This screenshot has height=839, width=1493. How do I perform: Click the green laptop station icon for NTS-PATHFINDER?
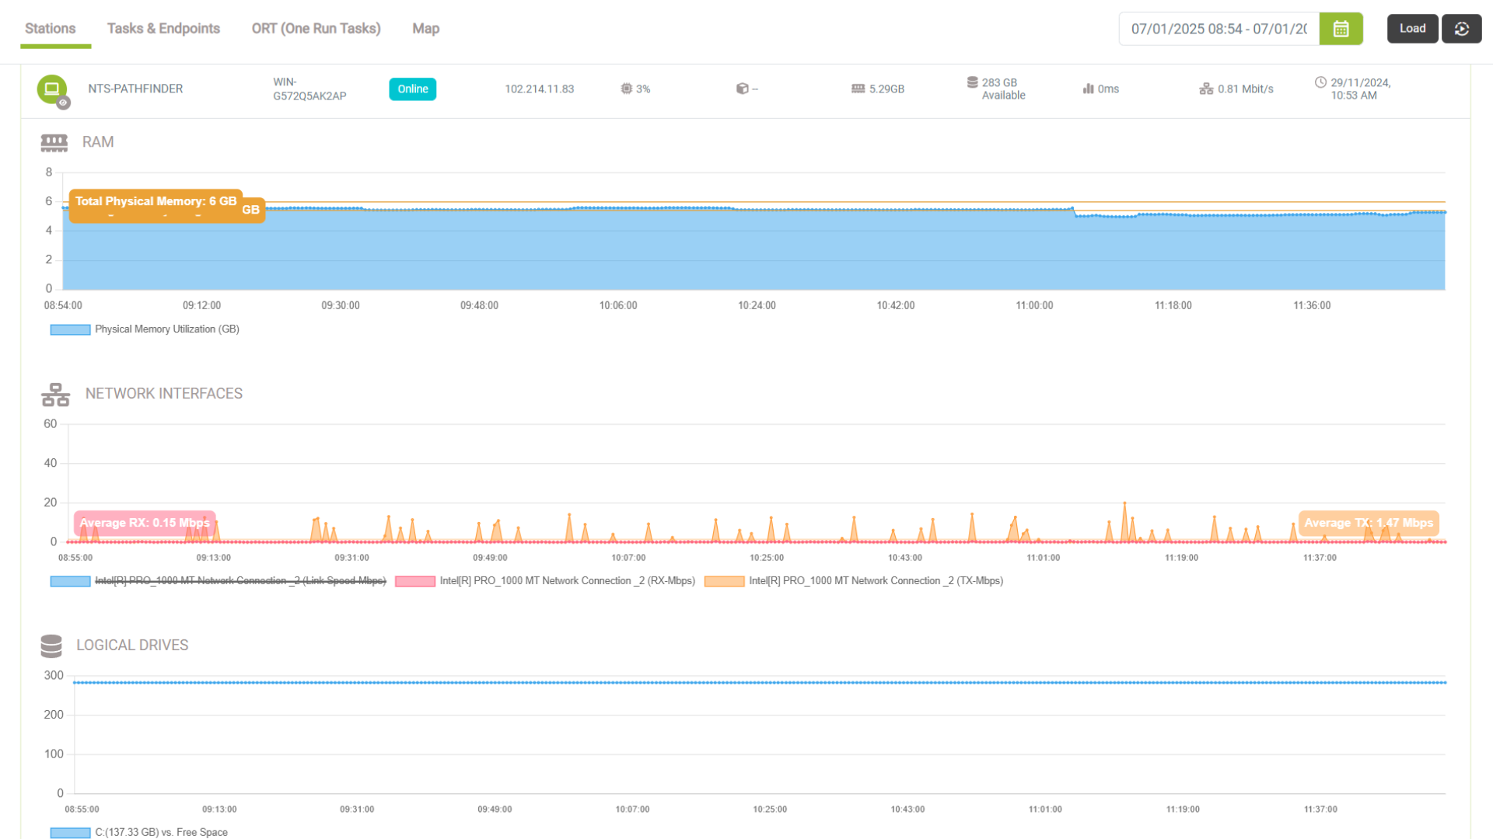coord(51,88)
